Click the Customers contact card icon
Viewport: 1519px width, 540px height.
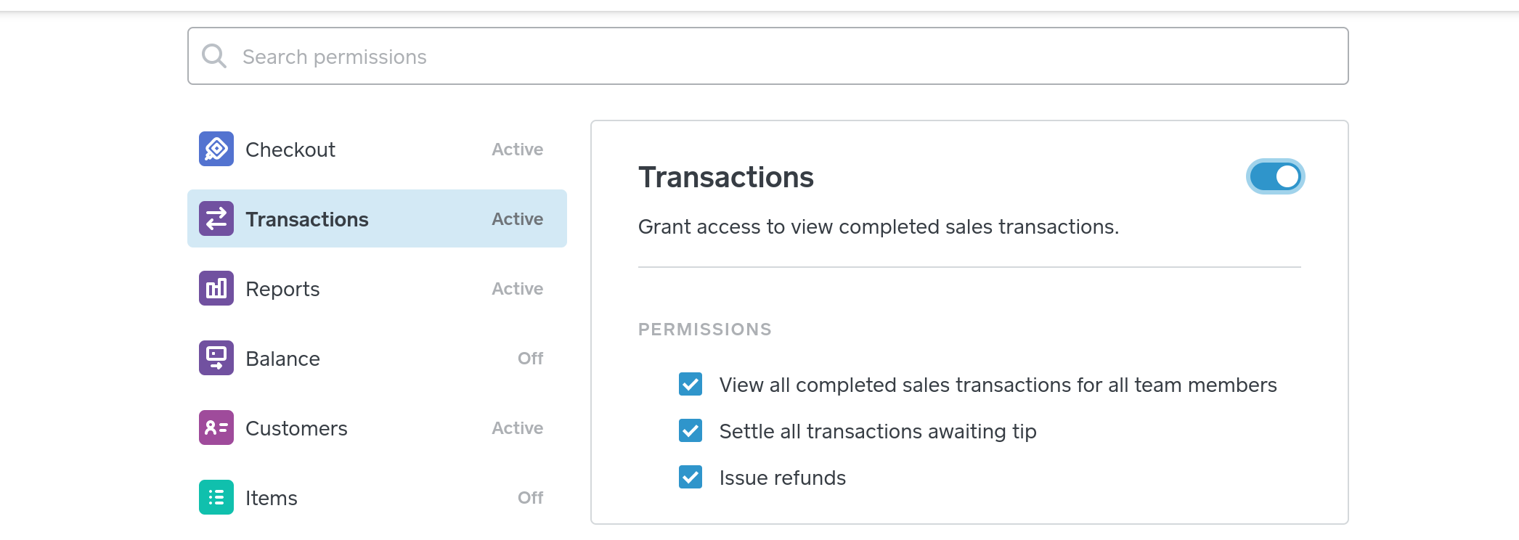coord(216,427)
